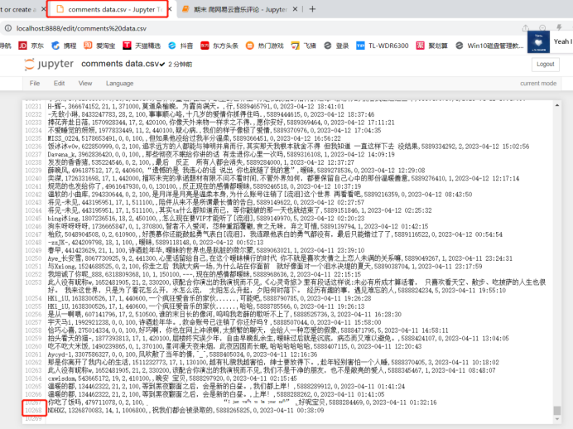Click the share icon in address bar
The width and height of the screenshot is (573, 429).
pos(526,28)
